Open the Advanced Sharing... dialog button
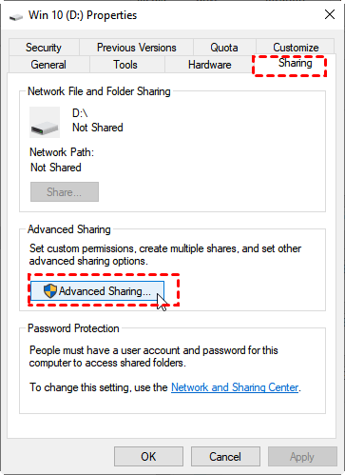 [x=97, y=290]
